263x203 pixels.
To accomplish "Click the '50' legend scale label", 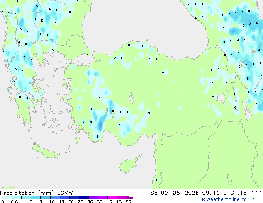I will [x=128, y=201].
